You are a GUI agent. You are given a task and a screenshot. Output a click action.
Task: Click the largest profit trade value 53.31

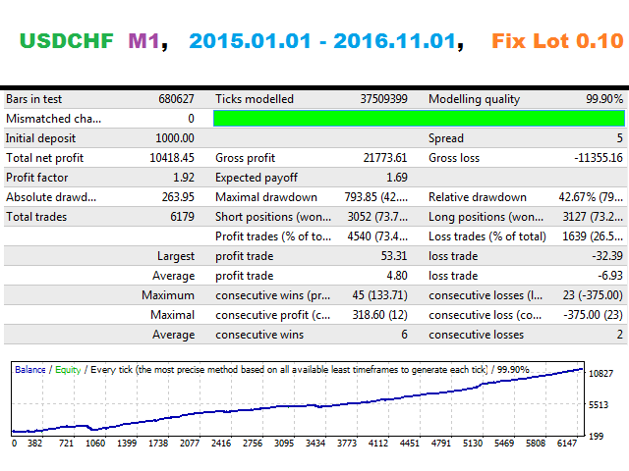click(394, 256)
